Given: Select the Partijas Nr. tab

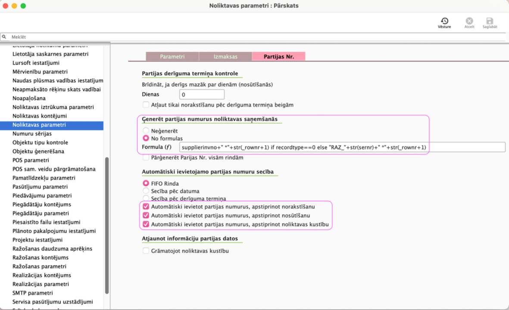Looking at the screenshot, I should [278, 56].
